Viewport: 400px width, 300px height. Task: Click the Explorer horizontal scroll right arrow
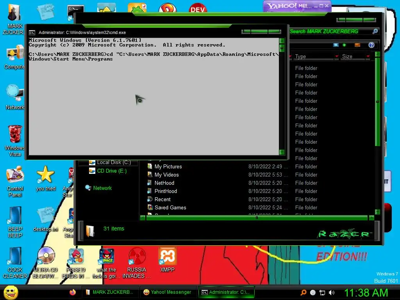(371, 218)
